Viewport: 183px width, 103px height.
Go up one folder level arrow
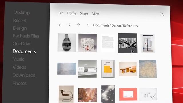(79, 25)
